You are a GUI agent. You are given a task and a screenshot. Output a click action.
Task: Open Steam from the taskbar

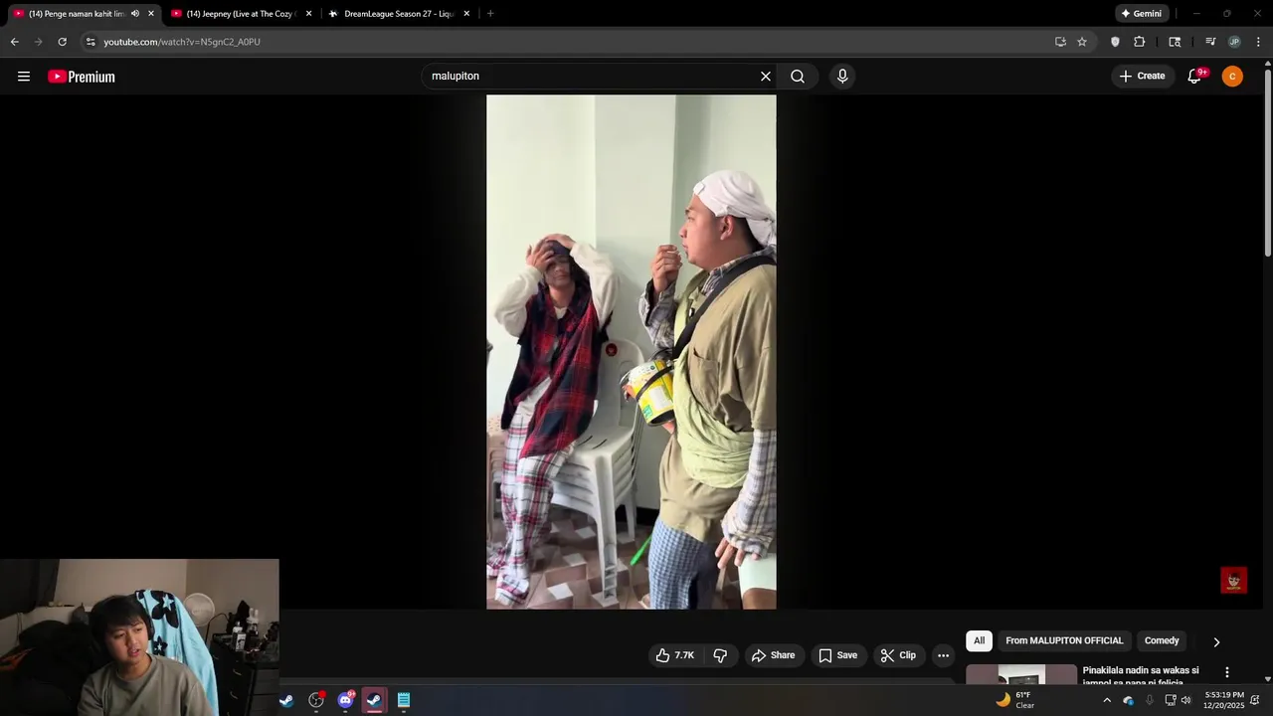286,700
